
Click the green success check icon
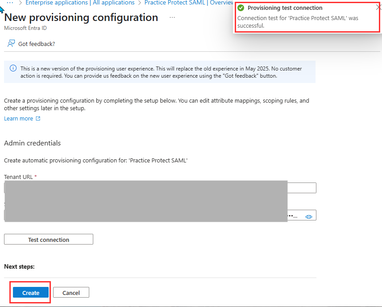tap(241, 8)
